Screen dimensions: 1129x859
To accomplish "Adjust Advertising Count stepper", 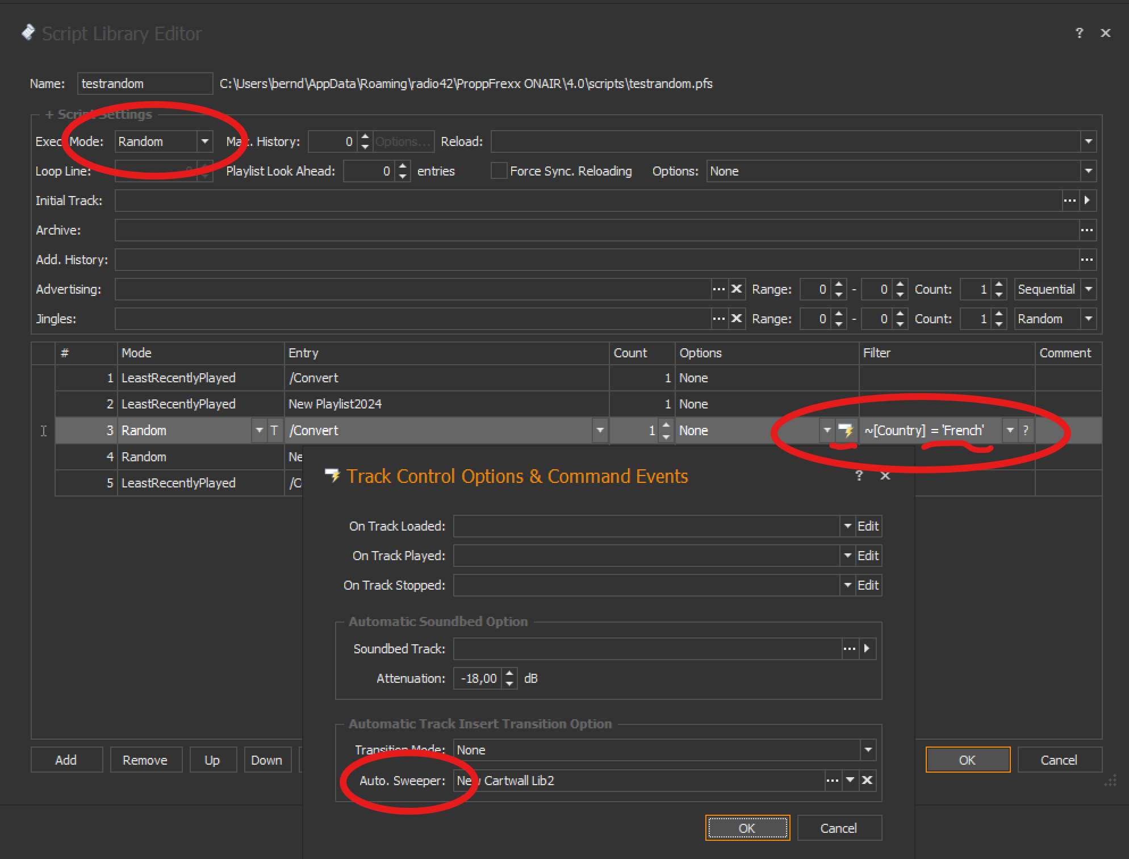I will (x=999, y=289).
